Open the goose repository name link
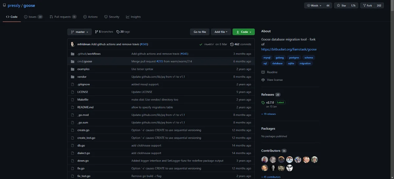Screen dimensions: 394x179 (x=29, y=6)
